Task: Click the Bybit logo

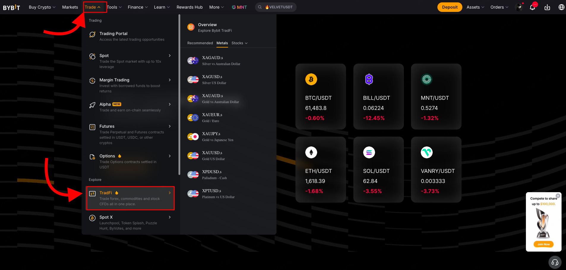Action: [x=11, y=7]
